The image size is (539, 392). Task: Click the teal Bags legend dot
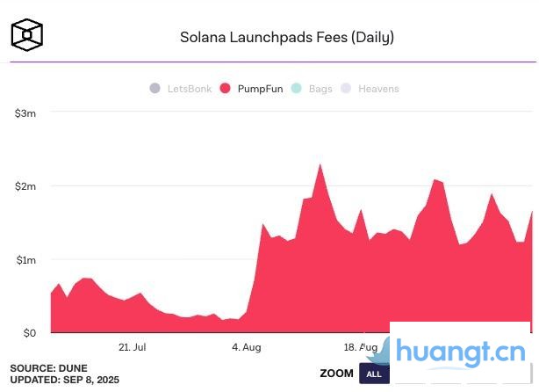pyautogui.click(x=296, y=89)
